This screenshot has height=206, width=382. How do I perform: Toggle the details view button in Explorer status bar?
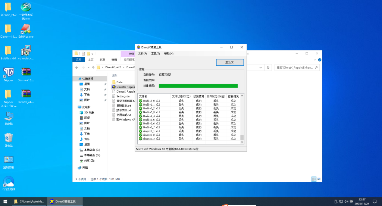click(314, 179)
